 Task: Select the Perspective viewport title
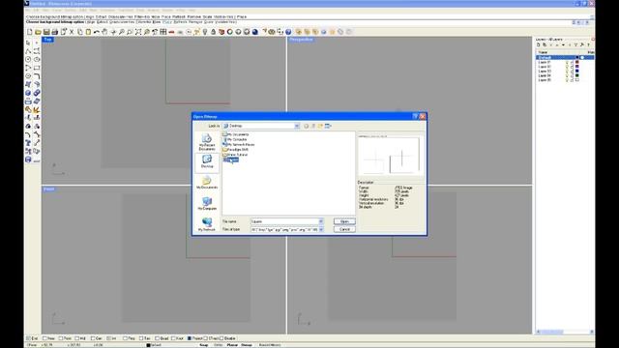coord(301,40)
